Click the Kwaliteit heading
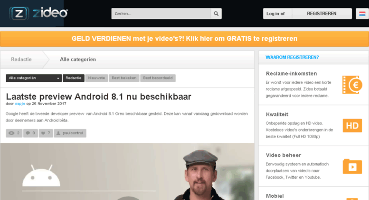Screen dimensions: 369x200 point(277,114)
